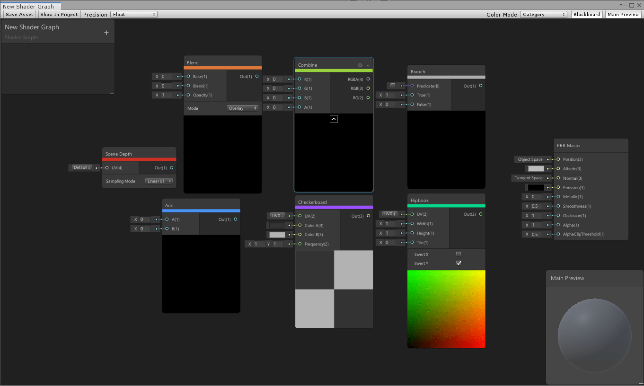
Task: Open the Sampling Mode dropdown on Scene Depth
Action: (x=159, y=180)
